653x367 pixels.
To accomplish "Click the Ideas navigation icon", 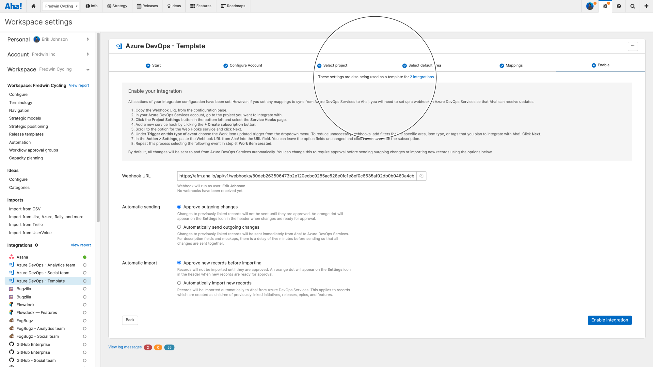I will click(x=168, y=6).
